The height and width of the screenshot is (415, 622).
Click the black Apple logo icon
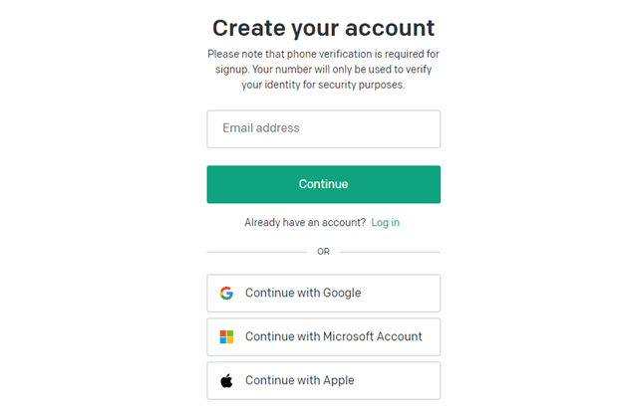click(x=226, y=381)
